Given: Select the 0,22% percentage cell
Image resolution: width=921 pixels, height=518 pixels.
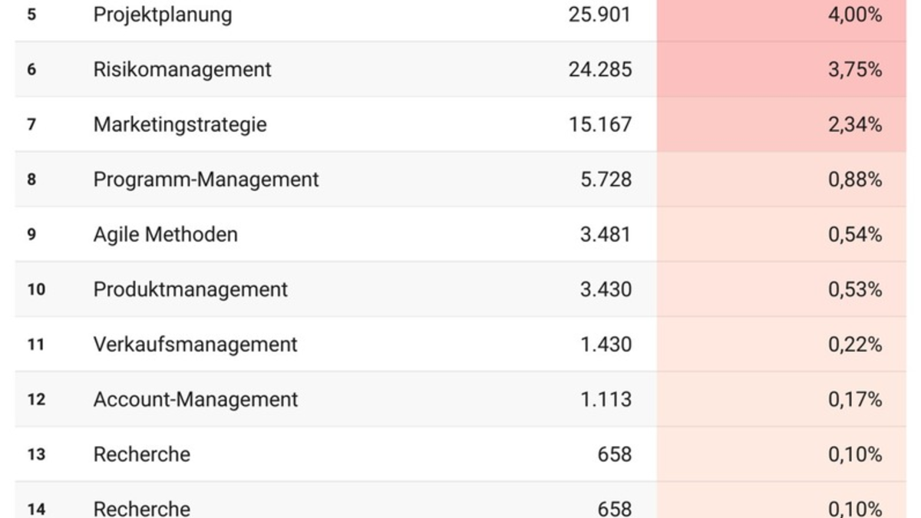Looking at the screenshot, I should pyautogui.click(x=854, y=345).
